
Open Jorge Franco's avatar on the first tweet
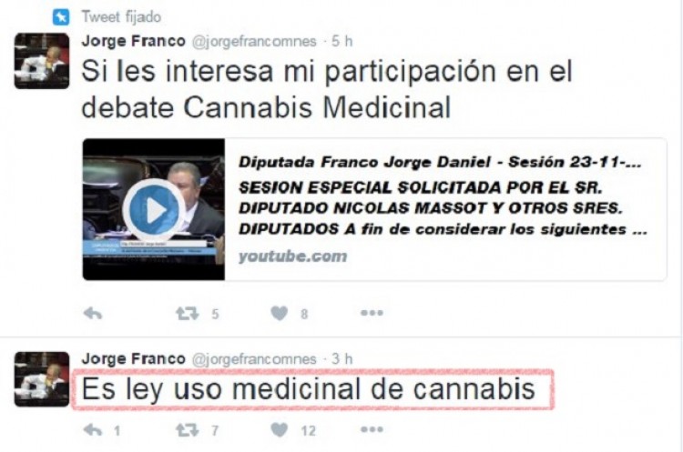pyautogui.click(x=42, y=61)
